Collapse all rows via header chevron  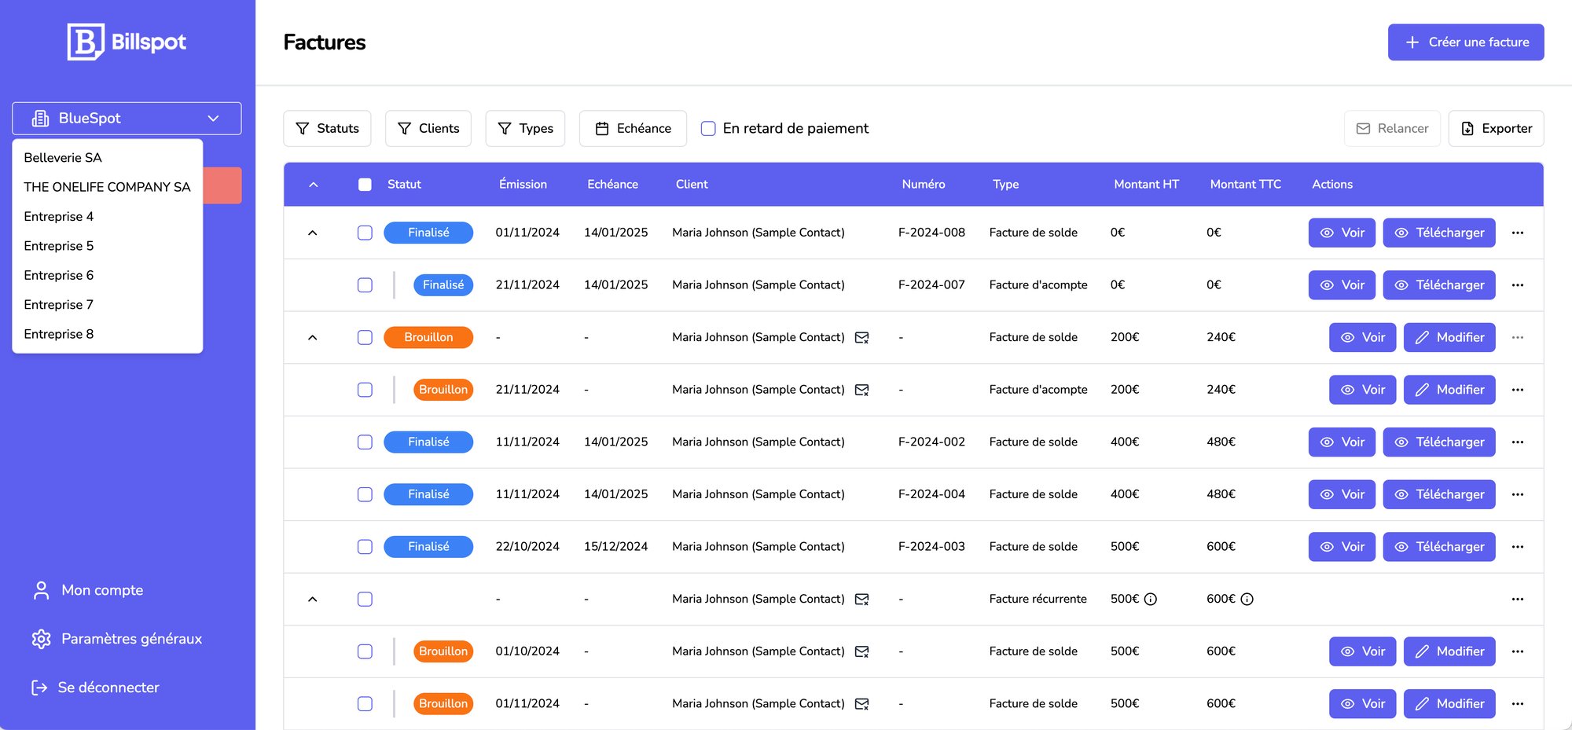pos(313,185)
